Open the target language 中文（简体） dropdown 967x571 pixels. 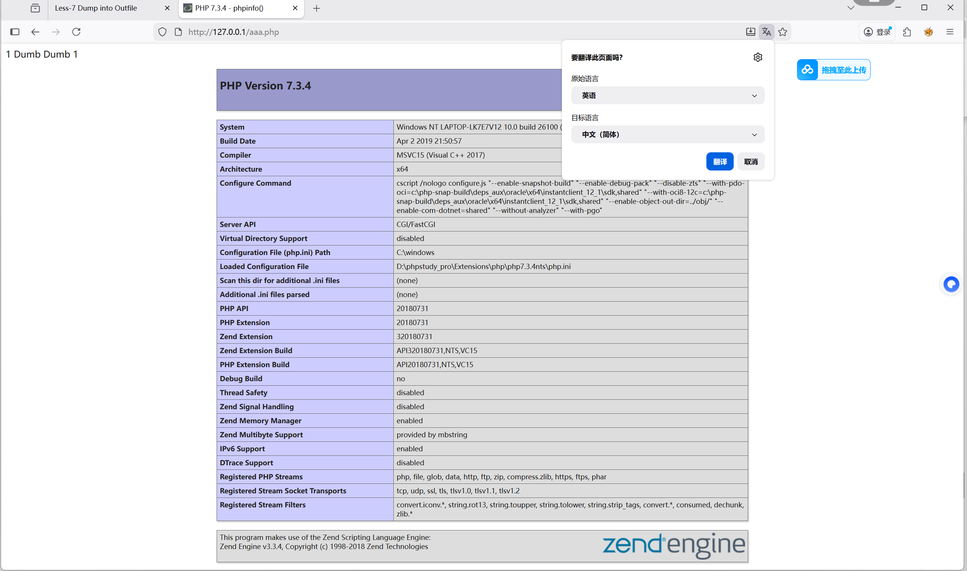click(667, 134)
